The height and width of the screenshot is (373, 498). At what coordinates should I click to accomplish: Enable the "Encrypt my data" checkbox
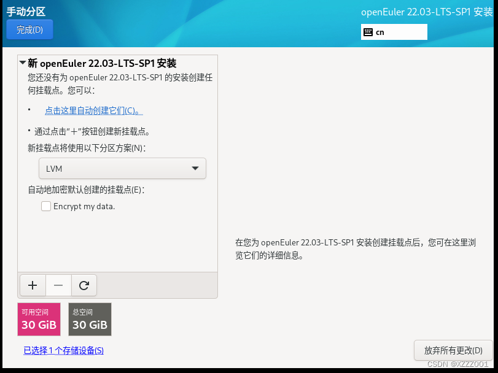[x=45, y=206]
